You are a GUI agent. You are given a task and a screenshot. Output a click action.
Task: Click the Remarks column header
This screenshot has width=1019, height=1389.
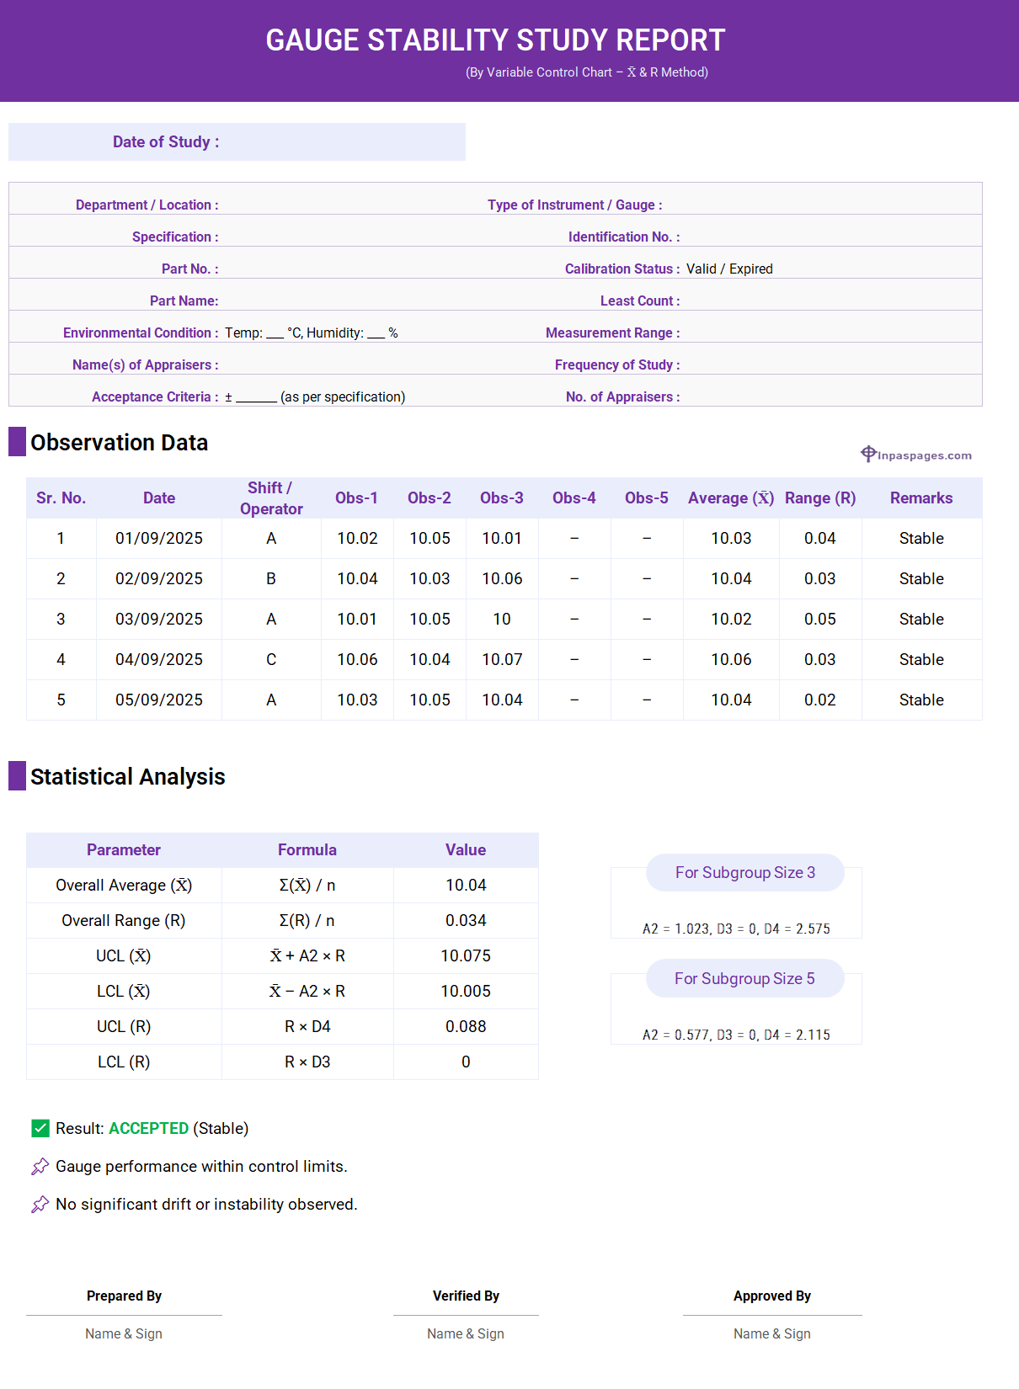click(921, 498)
